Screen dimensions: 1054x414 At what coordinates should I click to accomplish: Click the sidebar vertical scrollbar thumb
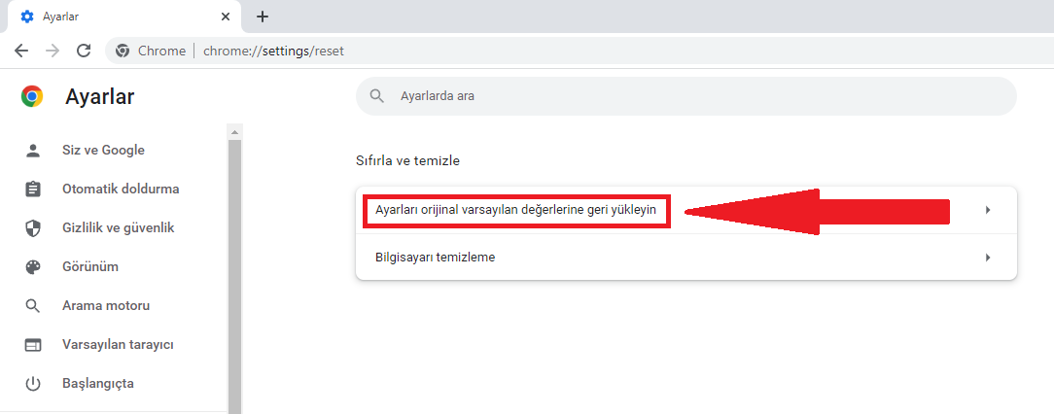pyautogui.click(x=234, y=276)
